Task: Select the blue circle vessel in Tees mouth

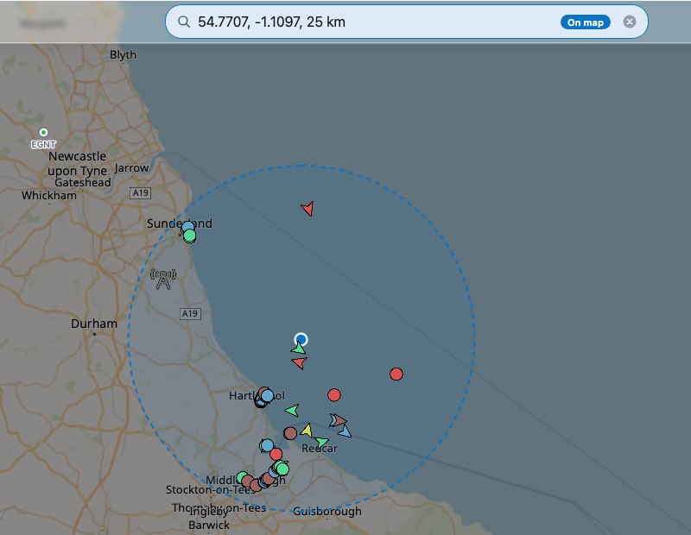Action: click(267, 445)
